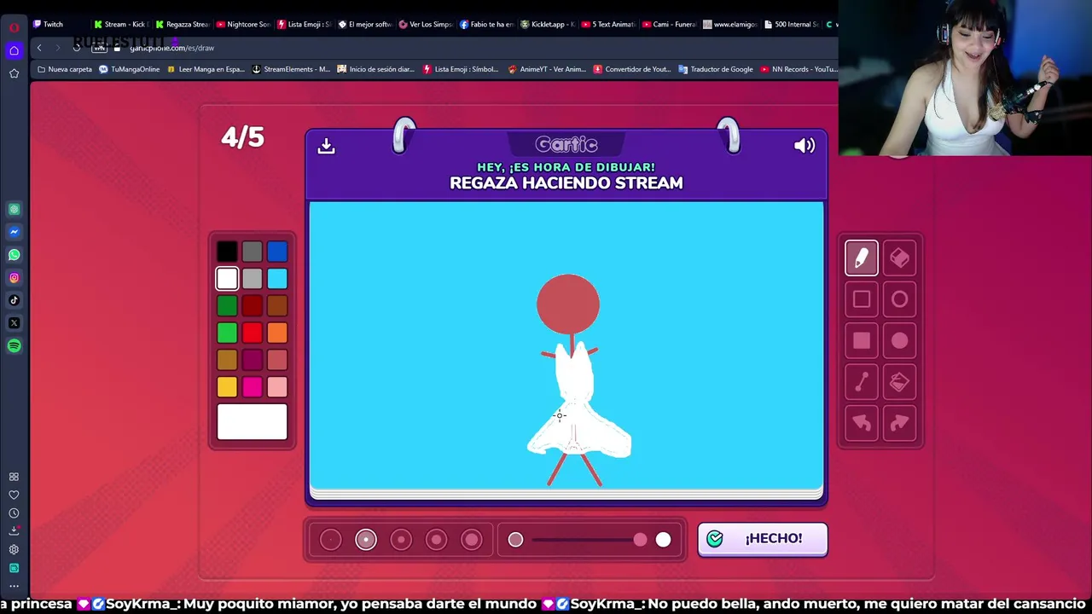
Task: Go back to the previous page
Action: point(39,48)
